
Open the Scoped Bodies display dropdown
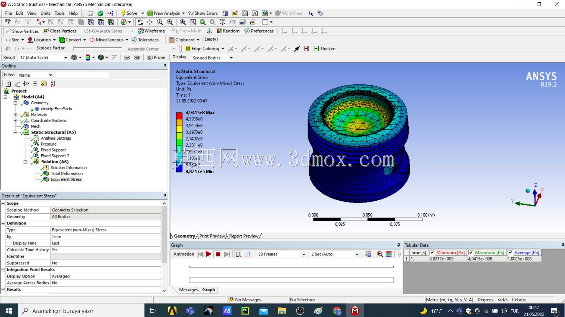pos(231,58)
